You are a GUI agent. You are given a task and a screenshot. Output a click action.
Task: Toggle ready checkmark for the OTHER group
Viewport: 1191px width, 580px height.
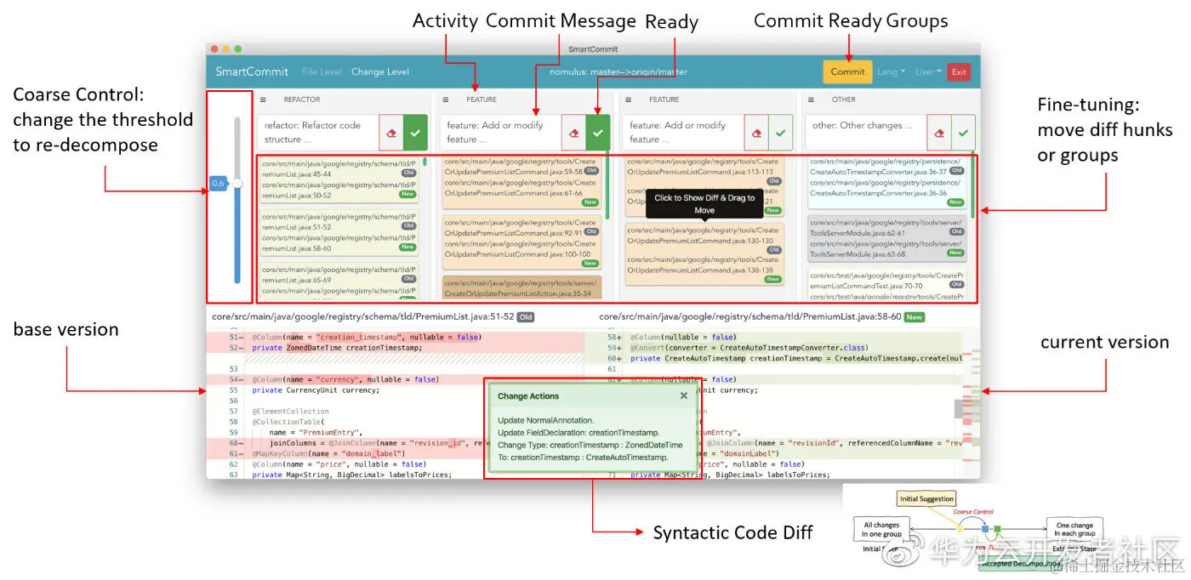[x=962, y=133]
